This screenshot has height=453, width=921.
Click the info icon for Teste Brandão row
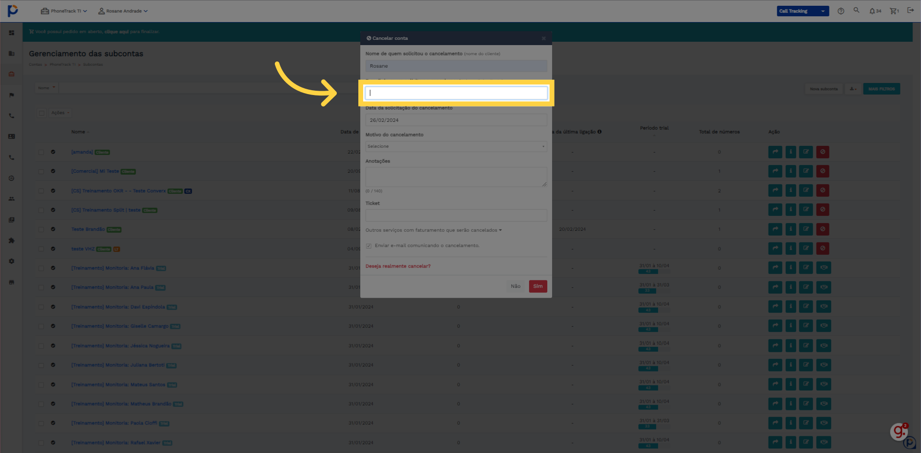pyautogui.click(x=791, y=229)
